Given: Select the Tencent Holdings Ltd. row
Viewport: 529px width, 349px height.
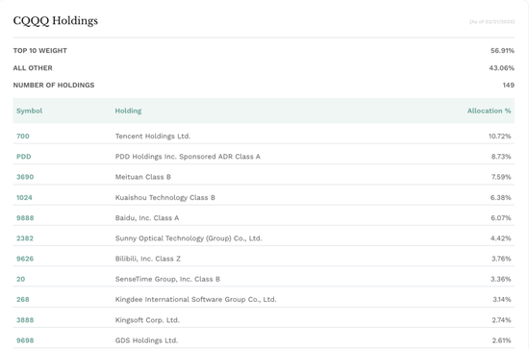Looking at the screenshot, I should pos(264,137).
